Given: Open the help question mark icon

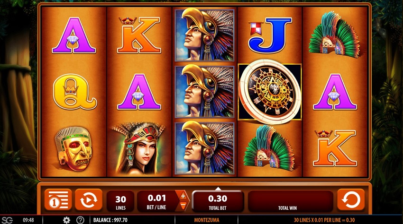Looking at the screenshot, I should 80,220.
